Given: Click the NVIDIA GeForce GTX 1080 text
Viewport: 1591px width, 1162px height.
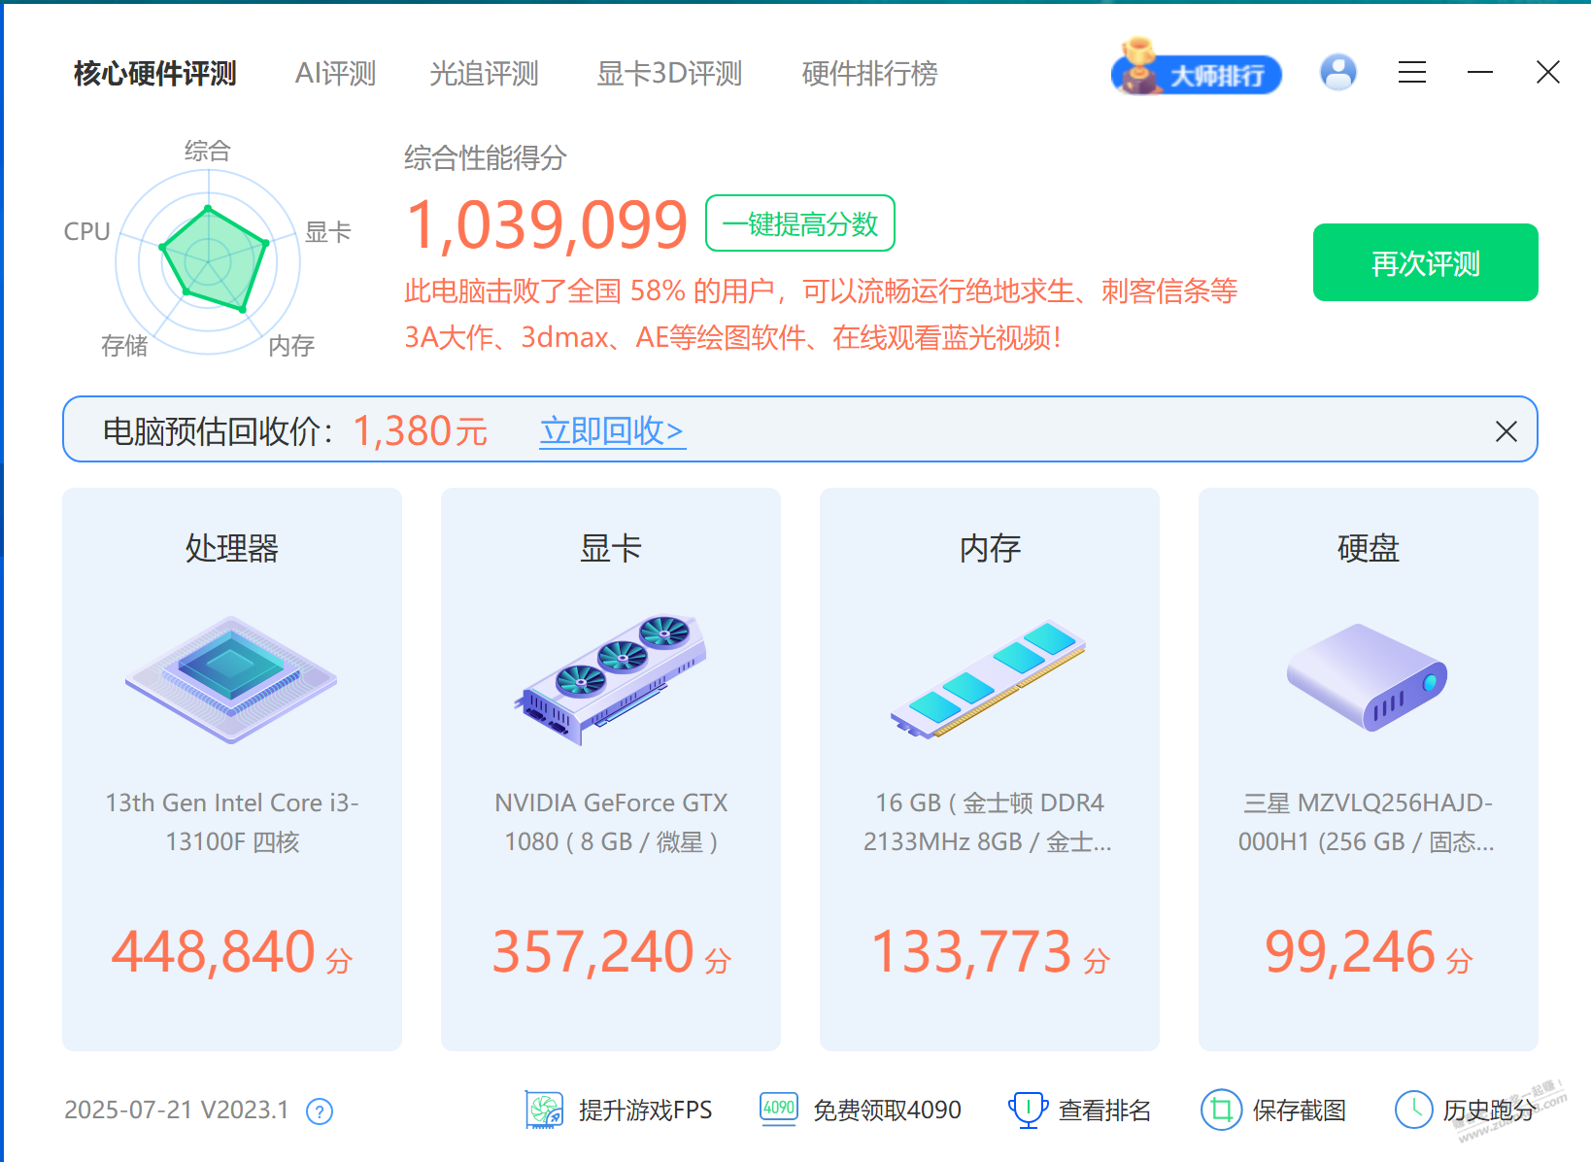Looking at the screenshot, I should point(611,822).
